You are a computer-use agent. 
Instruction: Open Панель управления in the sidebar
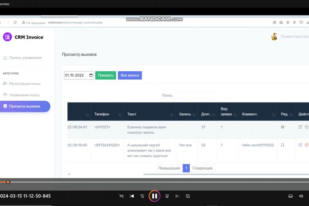(x=22, y=58)
